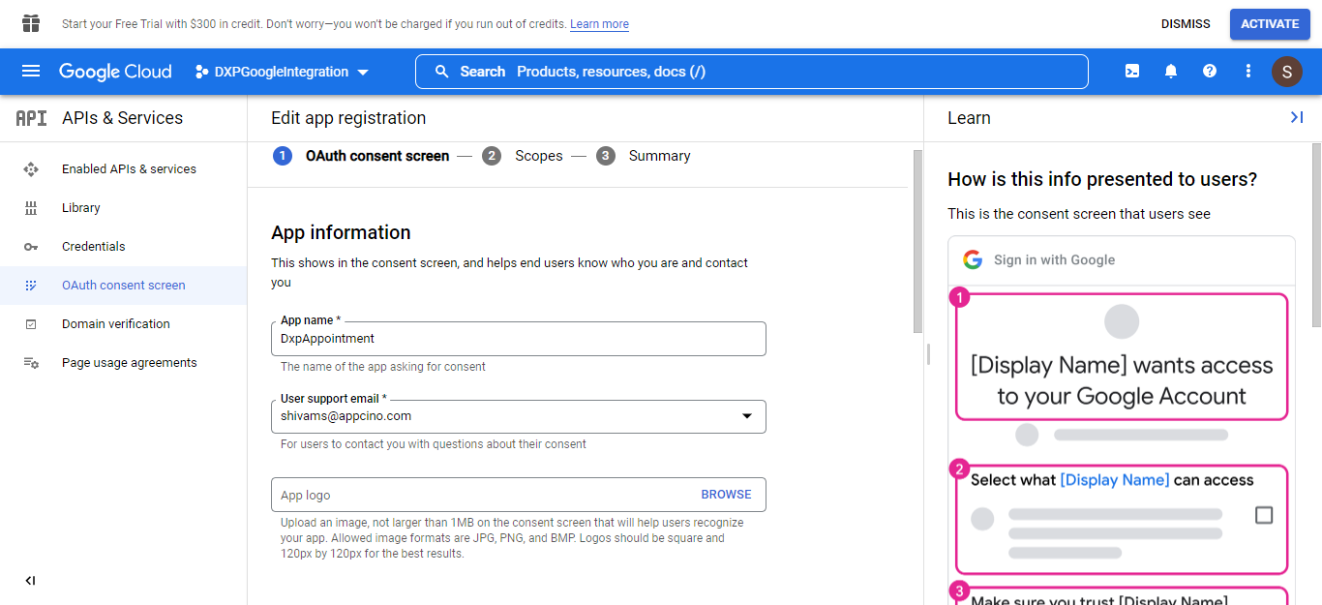Image resolution: width=1322 pixels, height=605 pixels.
Task: Collapse the left navigation sidebar
Action: (x=30, y=581)
